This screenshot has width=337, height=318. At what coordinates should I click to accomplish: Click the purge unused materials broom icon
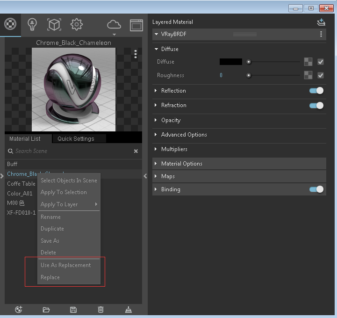click(x=129, y=310)
